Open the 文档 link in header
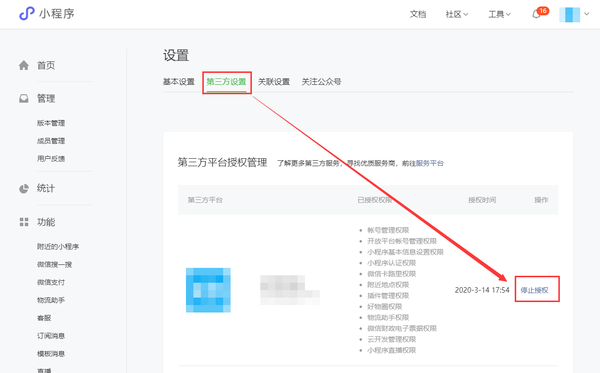This screenshot has width=600, height=373. (418, 14)
